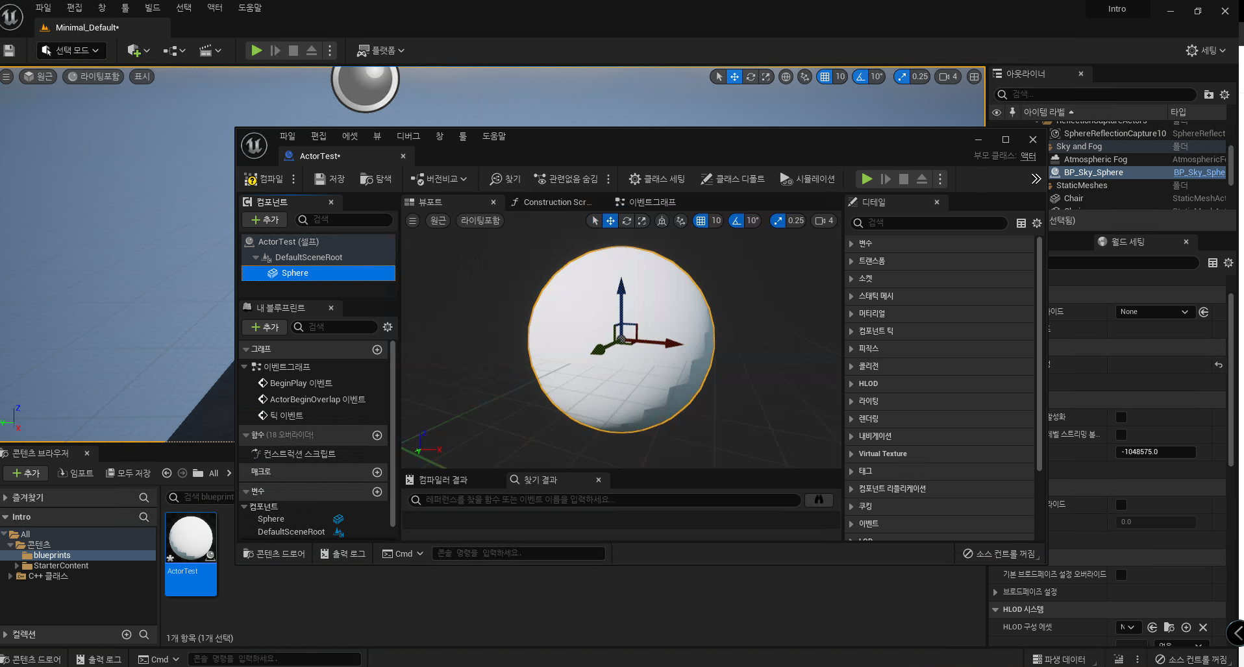Open My Blueprint panel settings gear
The height and width of the screenshot is (667, 1244).
388,327
